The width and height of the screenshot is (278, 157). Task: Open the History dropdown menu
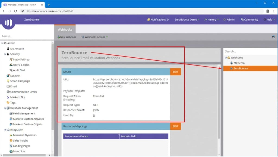pyautogui.click(x=211, y=19)
